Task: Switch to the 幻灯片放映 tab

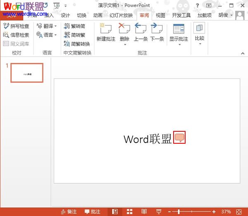Action: click(121, 15)
